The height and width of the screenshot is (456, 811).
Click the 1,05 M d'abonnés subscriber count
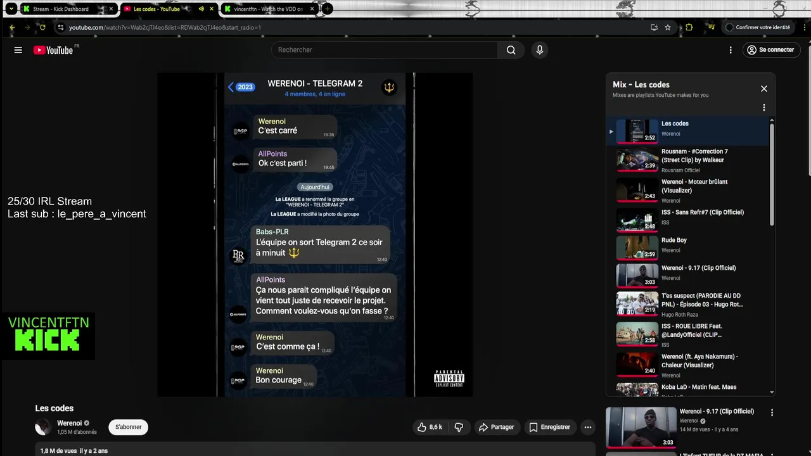[77, 432]
